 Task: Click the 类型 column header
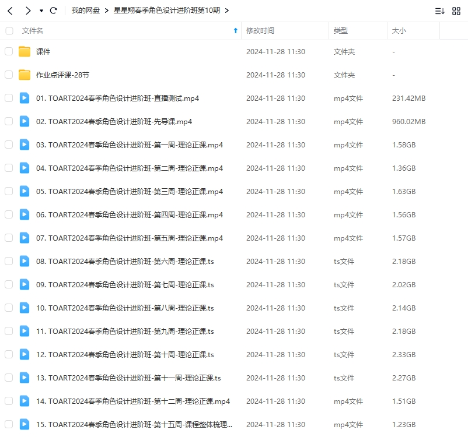[341, 31]
